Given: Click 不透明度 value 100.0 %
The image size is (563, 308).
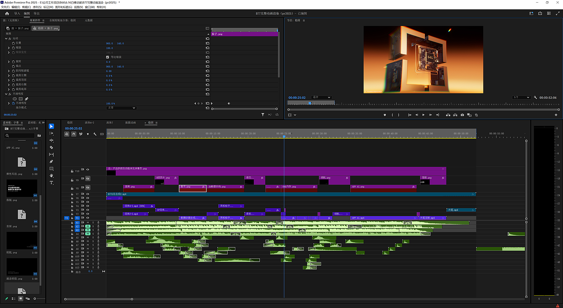Looking at the screenshot, I should coord(110,103).
